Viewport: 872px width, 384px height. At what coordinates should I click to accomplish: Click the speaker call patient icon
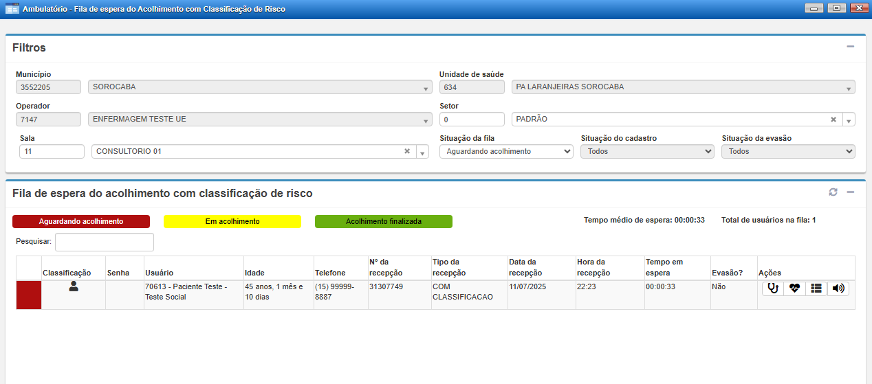[838, 289]
